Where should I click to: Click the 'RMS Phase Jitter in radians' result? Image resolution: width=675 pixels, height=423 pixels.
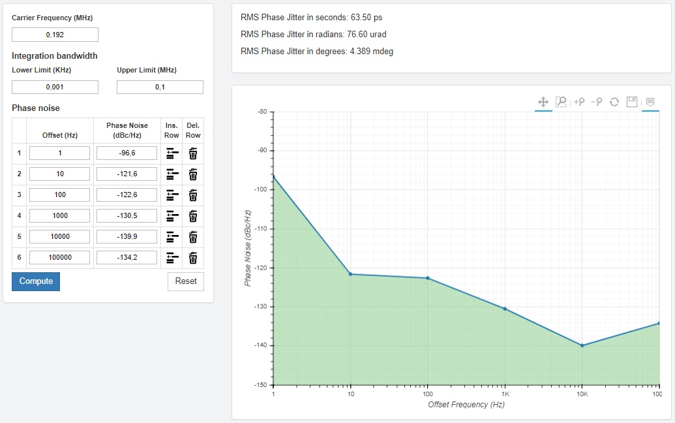pos(314,35)
